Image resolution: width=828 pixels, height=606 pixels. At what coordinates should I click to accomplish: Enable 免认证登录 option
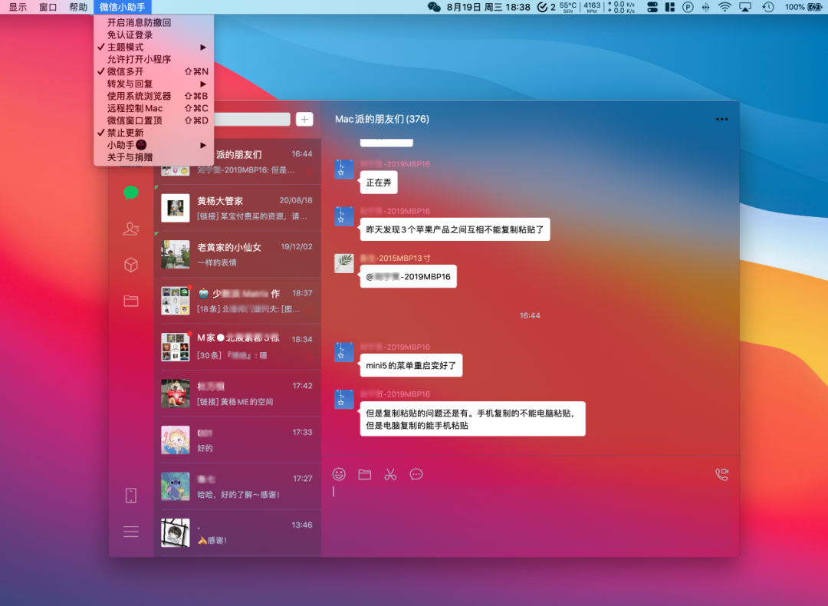(153, 35)
